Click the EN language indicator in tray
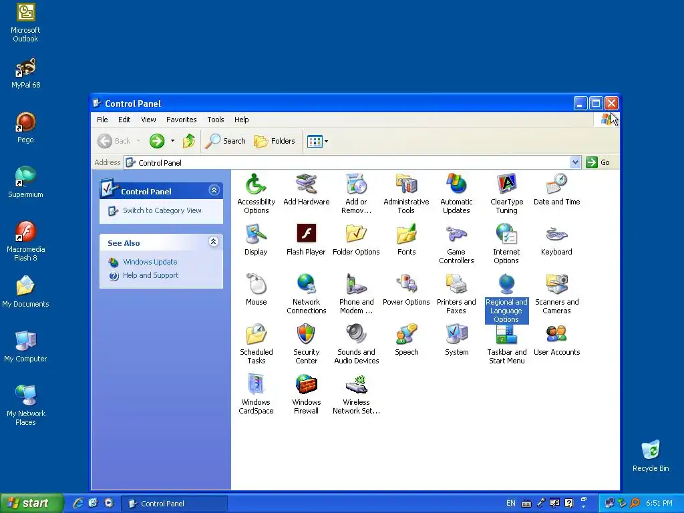The height and width of the screenshot is (513, 684). [511, 503]
